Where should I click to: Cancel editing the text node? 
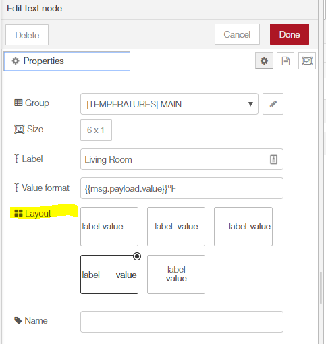pyautogui.click(x=237, y=34)
